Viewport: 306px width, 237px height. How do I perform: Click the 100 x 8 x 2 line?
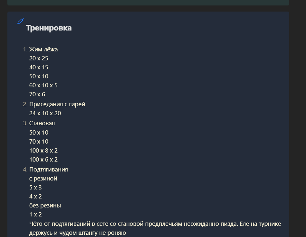(43, 151)
